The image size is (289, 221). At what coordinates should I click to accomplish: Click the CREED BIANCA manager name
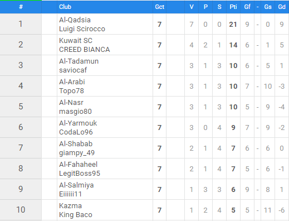coord(85,50)
